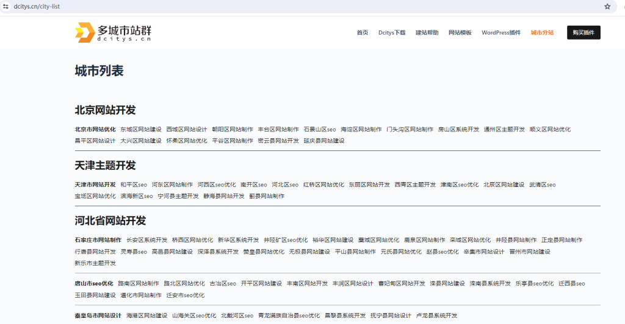Visit the 延庆县网站建设 link
This screenshot has width=625, height=324.
point(324,141)
